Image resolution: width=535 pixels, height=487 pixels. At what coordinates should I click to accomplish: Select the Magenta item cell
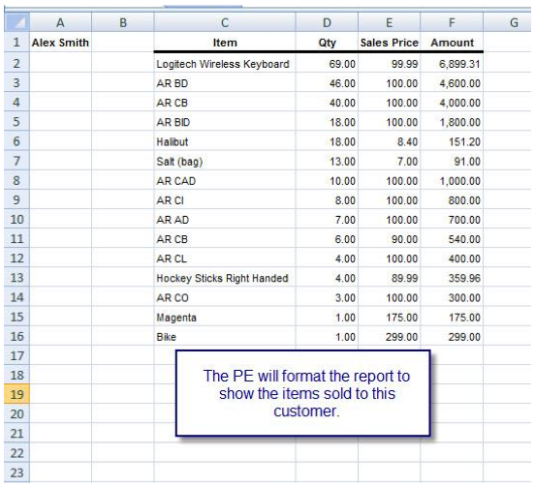pyautogui.click(x=225, y=318)
